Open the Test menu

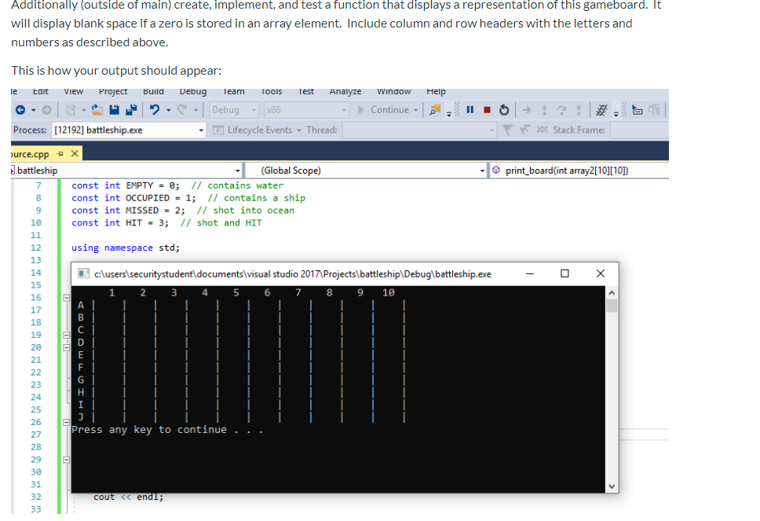306,92
